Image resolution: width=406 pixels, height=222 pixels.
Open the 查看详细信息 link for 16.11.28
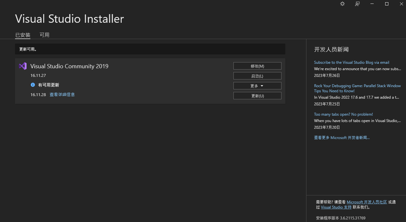tap(62, 95)
